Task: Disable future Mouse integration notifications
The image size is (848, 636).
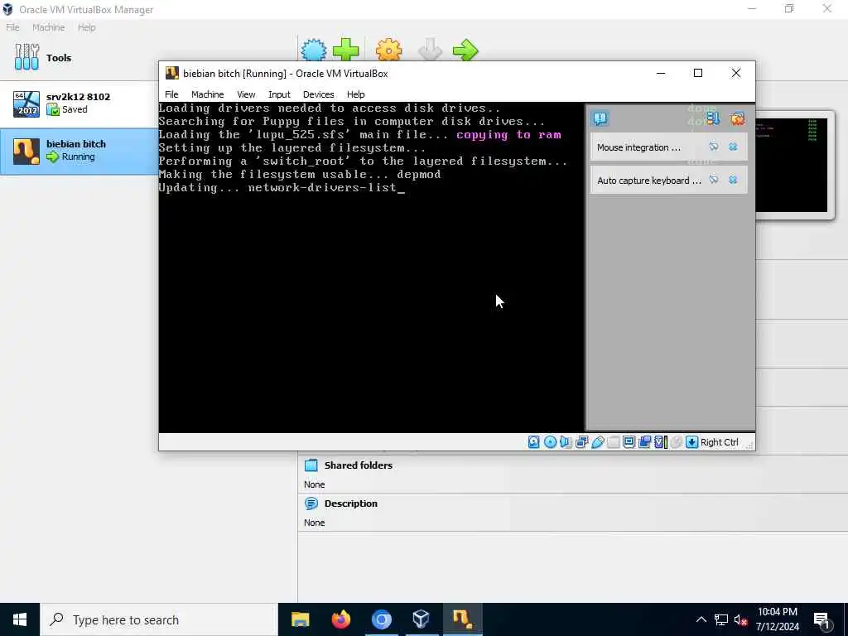Action: coord(714,147)
